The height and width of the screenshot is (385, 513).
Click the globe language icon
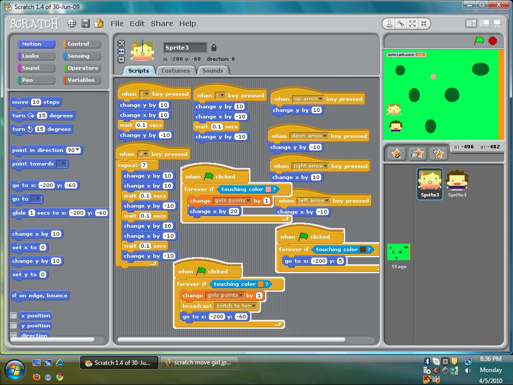click(x=72, y=23)
